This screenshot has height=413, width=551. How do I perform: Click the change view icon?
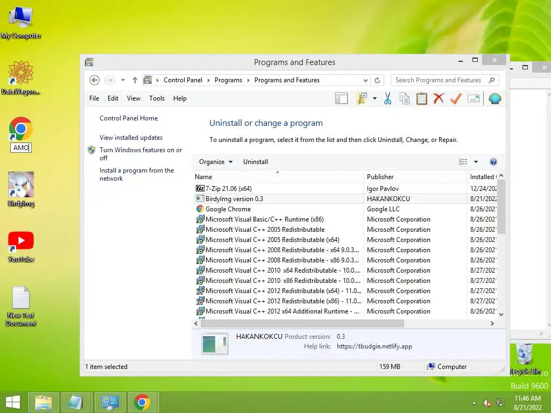coord(463,162)
